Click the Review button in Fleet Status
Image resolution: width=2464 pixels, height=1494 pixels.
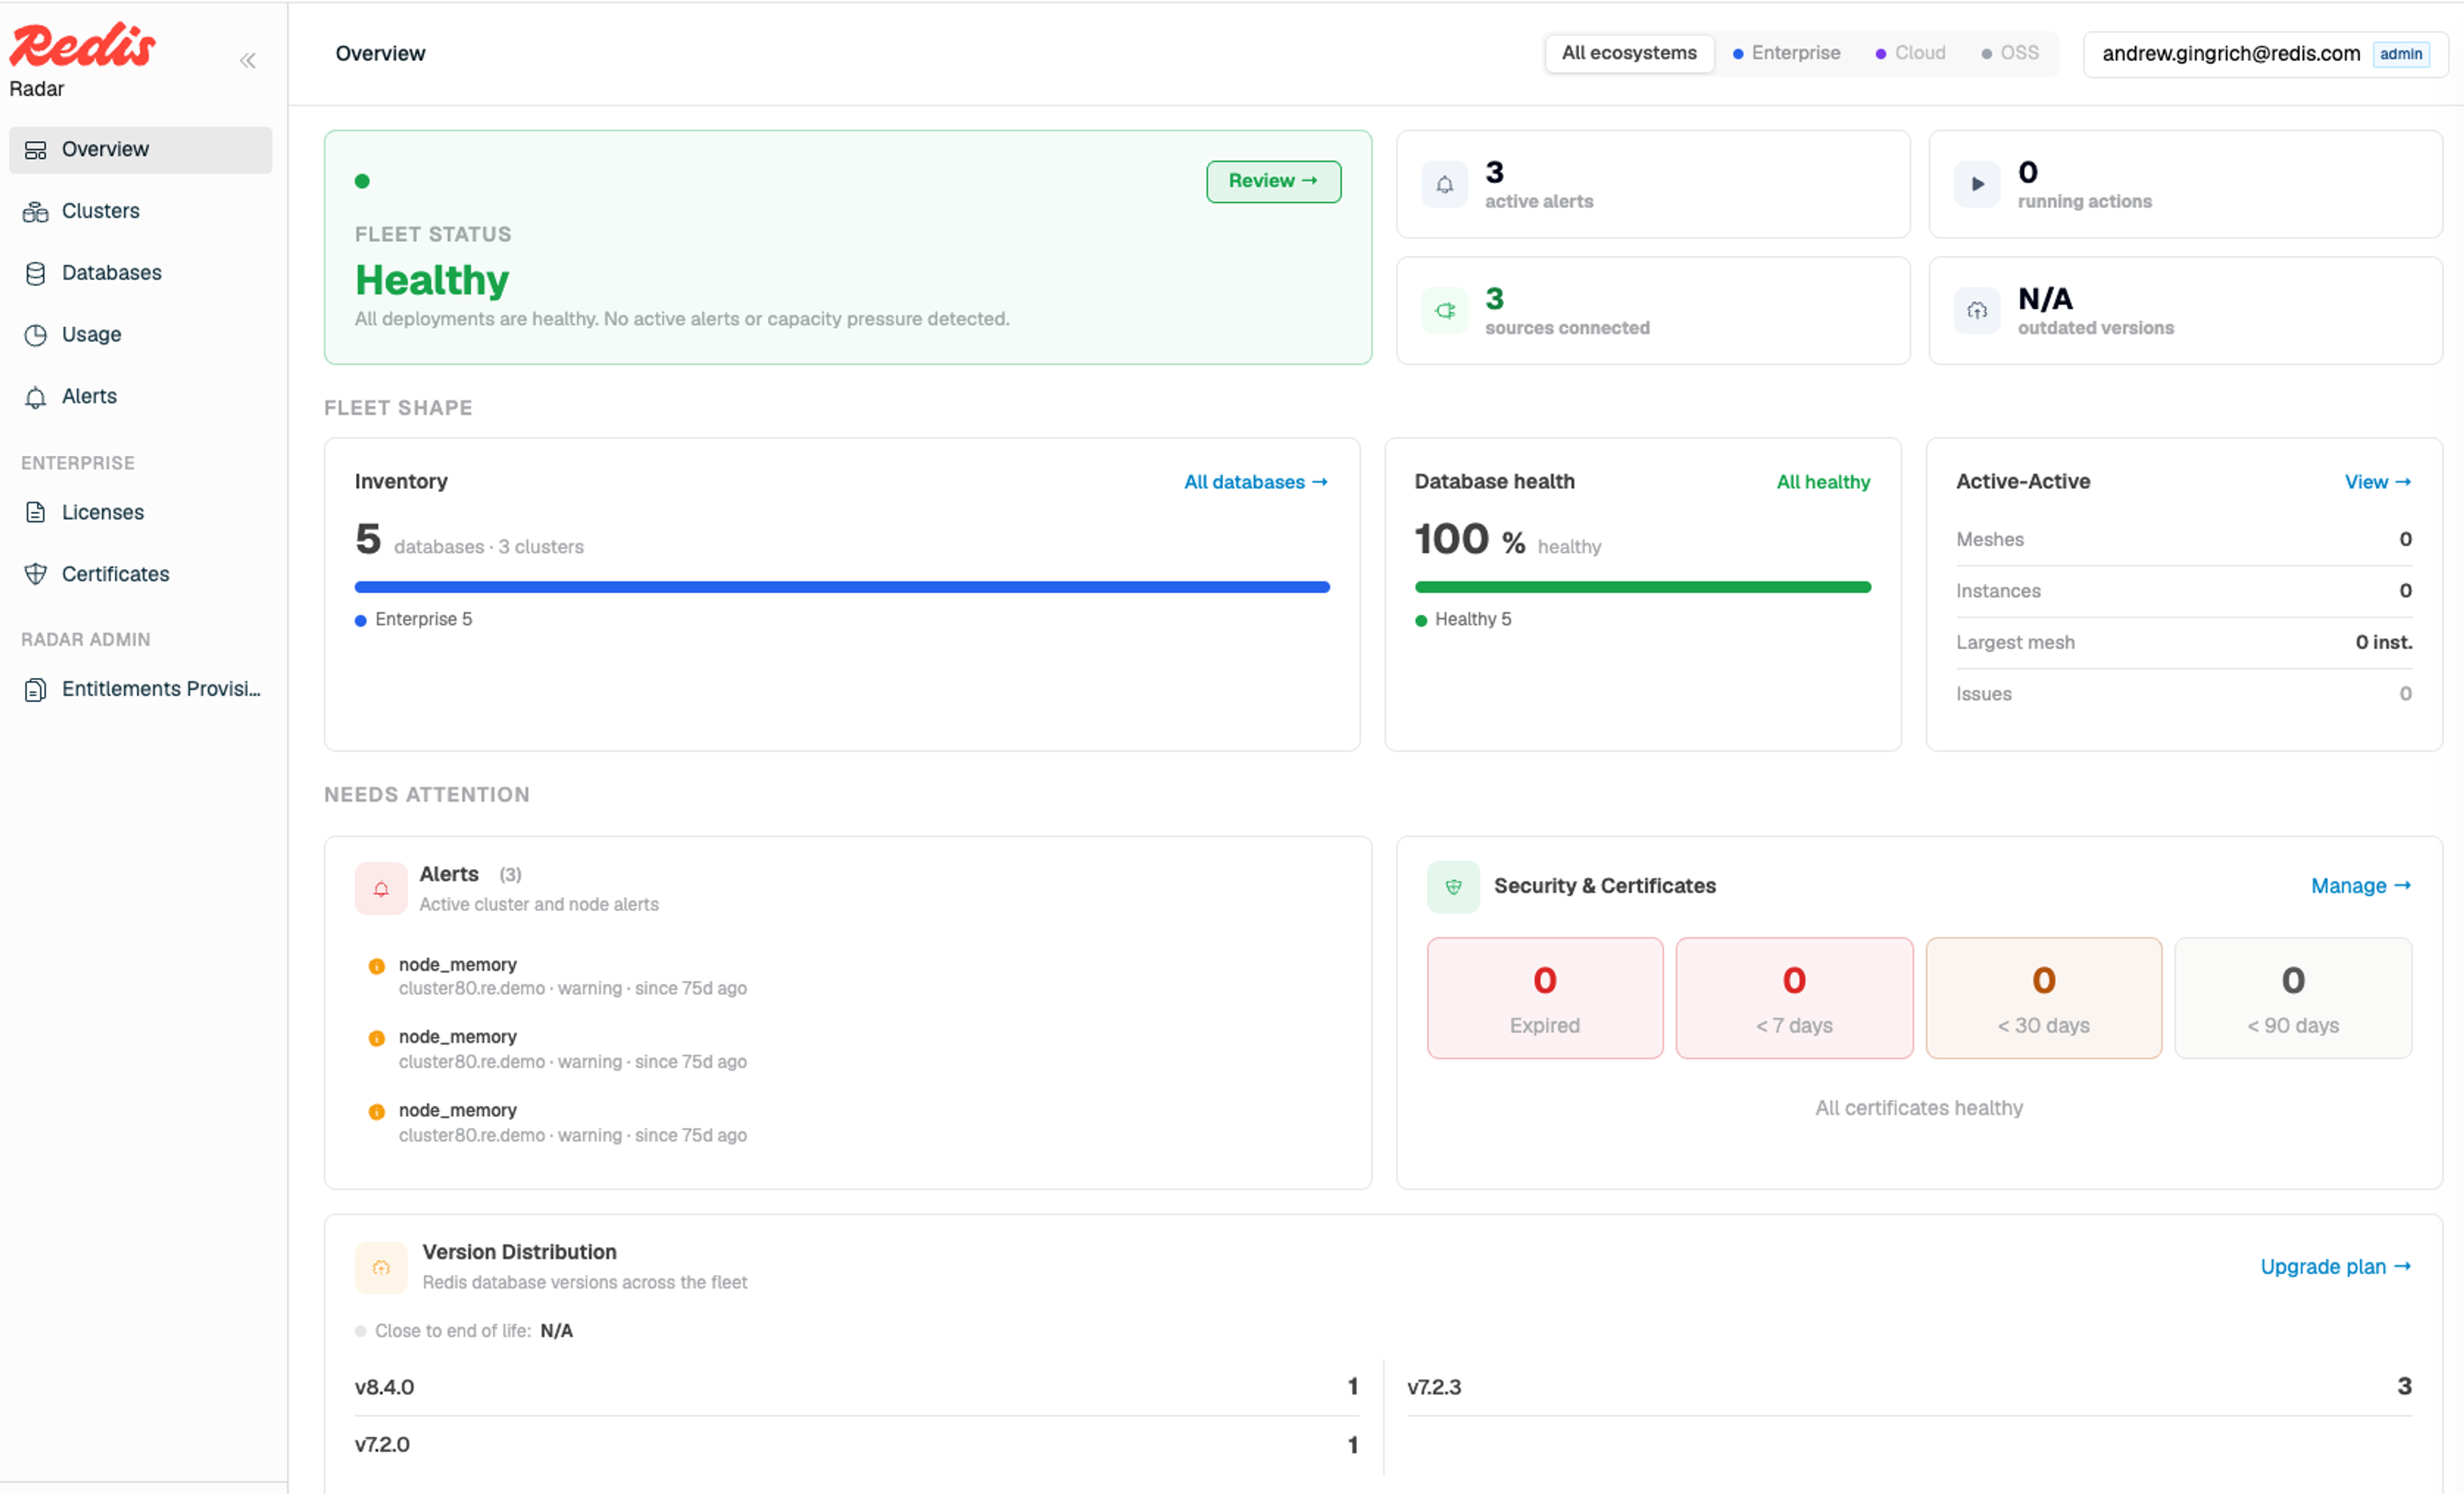(x=1273, y=182)
